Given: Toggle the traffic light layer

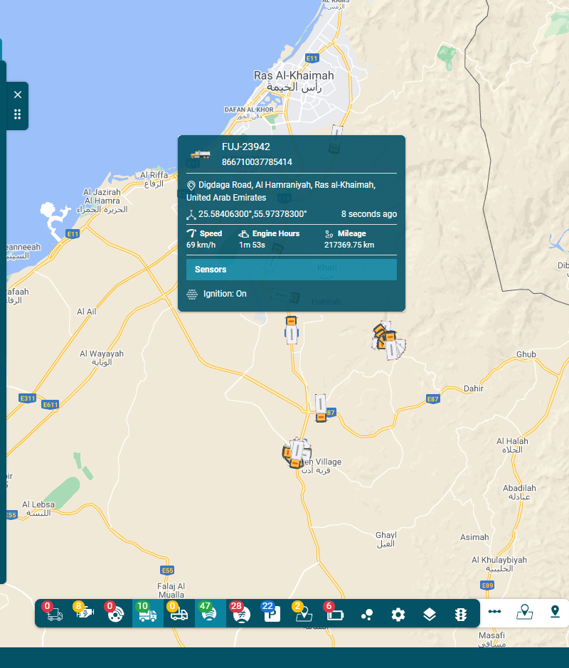Looking at the screenshot, I should (461, 615).
